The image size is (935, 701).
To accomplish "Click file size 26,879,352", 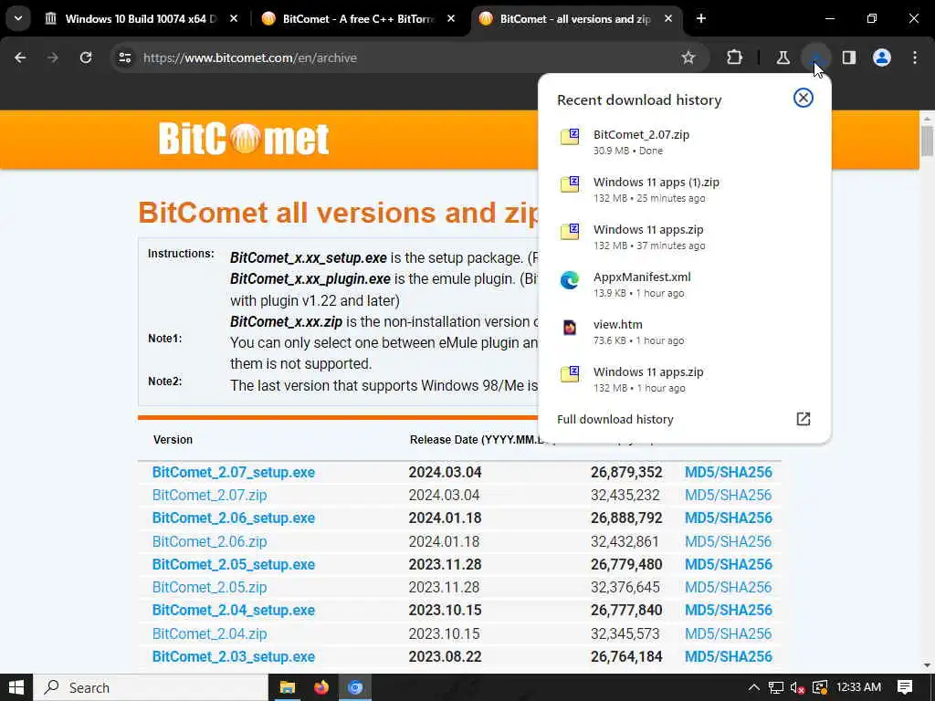I will click(x=626, y=472).
